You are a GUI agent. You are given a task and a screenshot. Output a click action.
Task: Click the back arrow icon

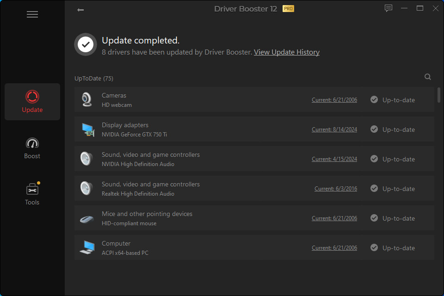pos(80,10)
